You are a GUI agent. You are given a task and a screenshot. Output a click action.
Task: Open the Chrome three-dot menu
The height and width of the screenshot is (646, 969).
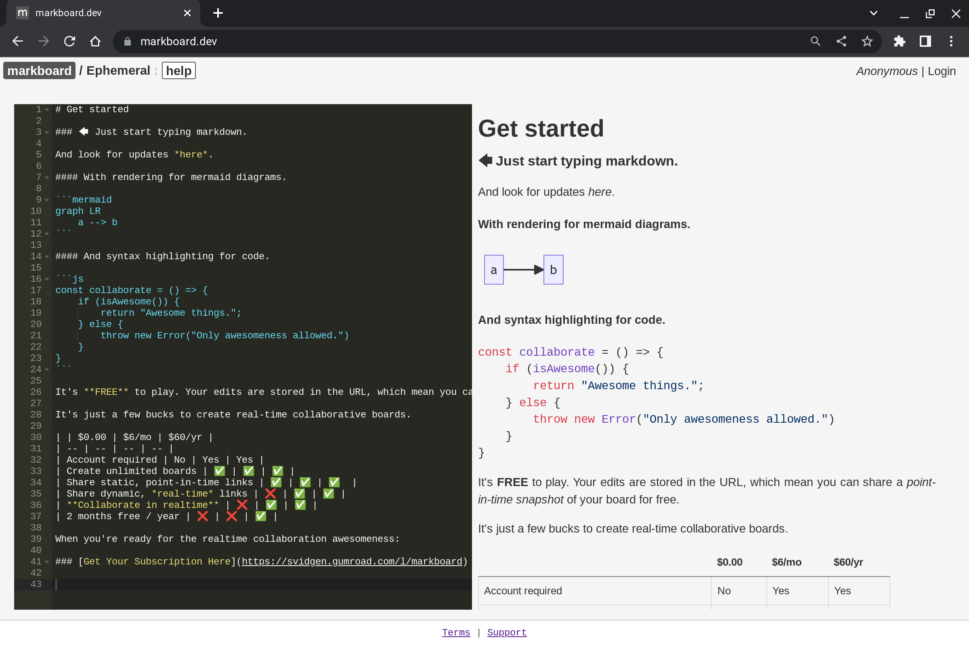coord(951,41)
